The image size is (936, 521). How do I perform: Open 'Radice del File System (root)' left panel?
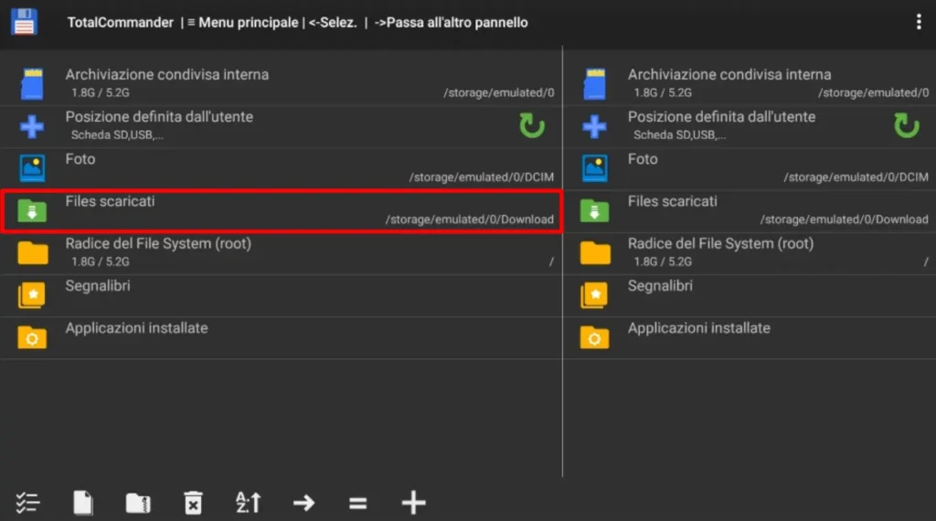[158, 243]
